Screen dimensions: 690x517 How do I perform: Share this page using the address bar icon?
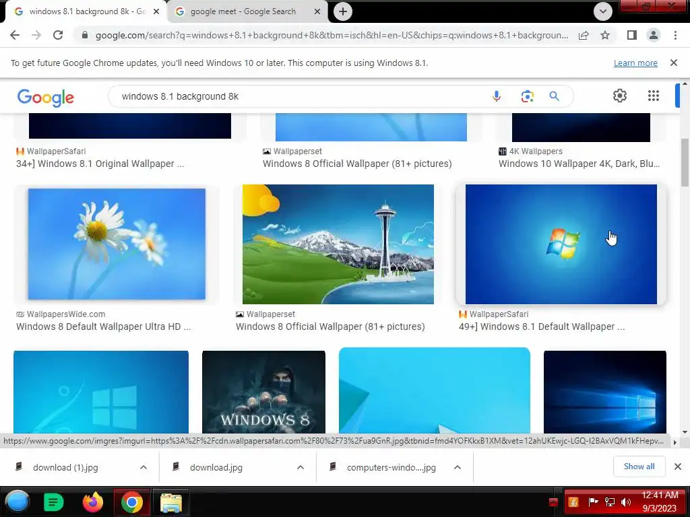pos(584,35)
